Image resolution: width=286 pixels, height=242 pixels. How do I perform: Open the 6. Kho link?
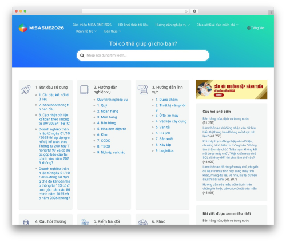click(102, 134)
